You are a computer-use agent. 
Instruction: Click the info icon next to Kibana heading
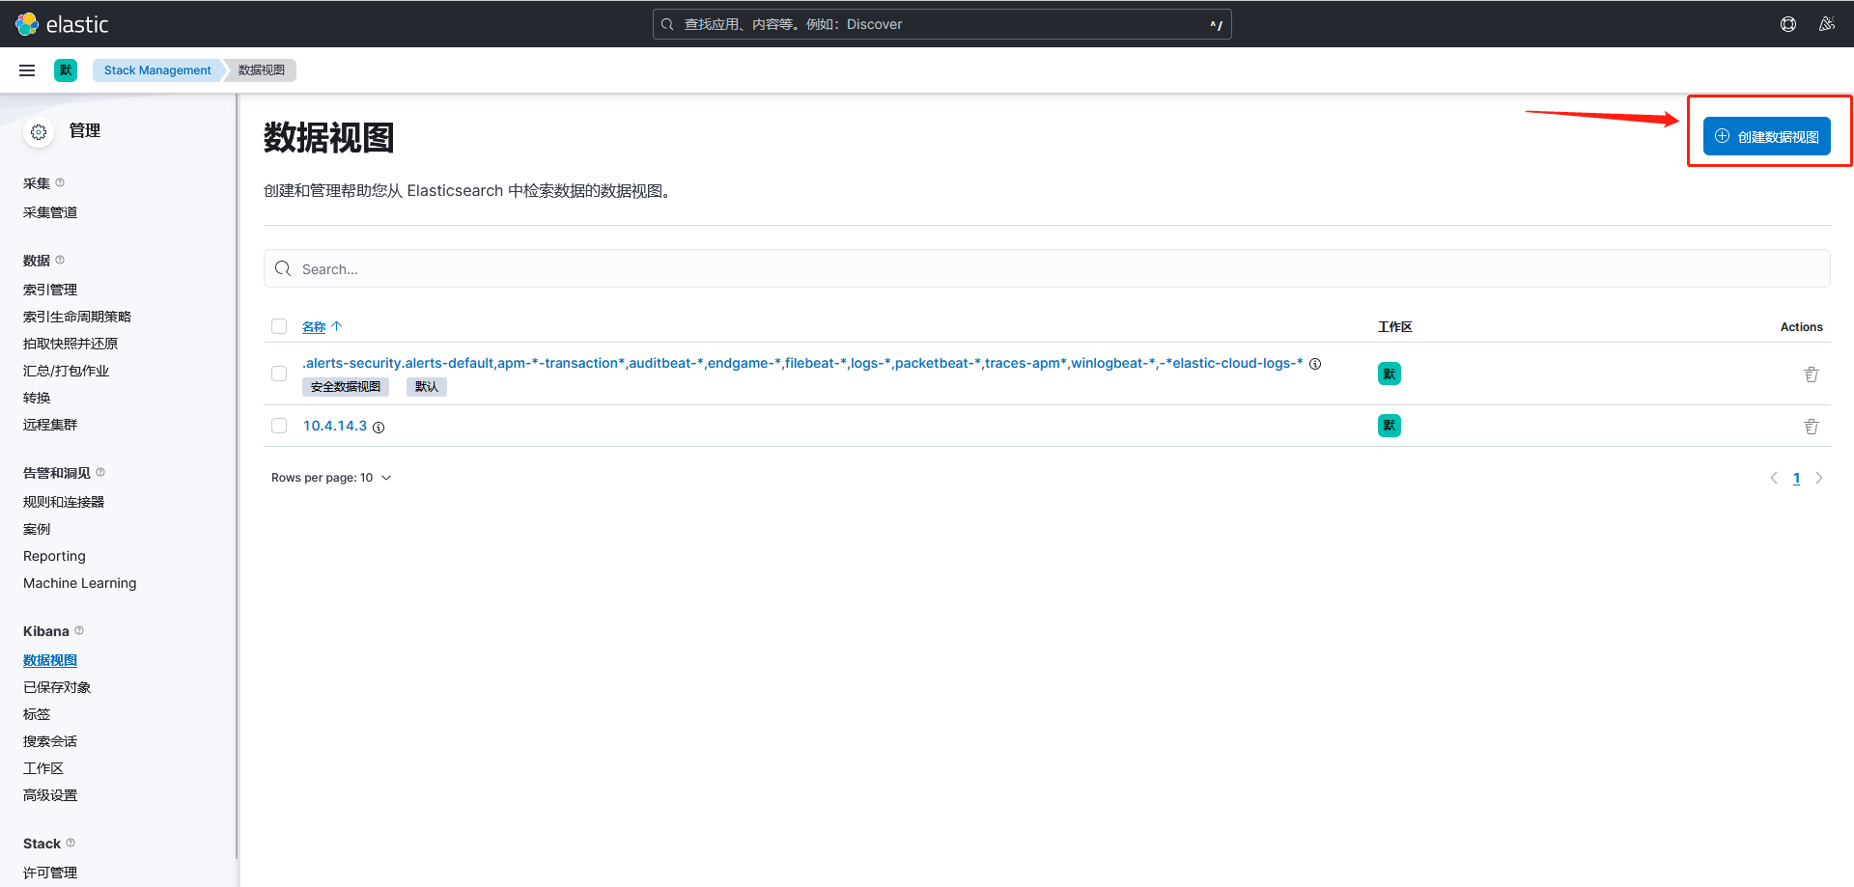pos(79,630)
